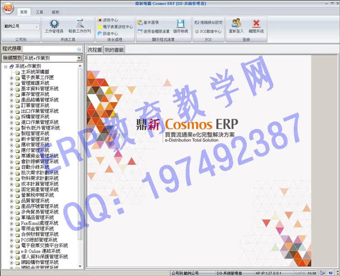
Task: Select 營業稅申報系統 in the tree
Action: coord(38,195)
